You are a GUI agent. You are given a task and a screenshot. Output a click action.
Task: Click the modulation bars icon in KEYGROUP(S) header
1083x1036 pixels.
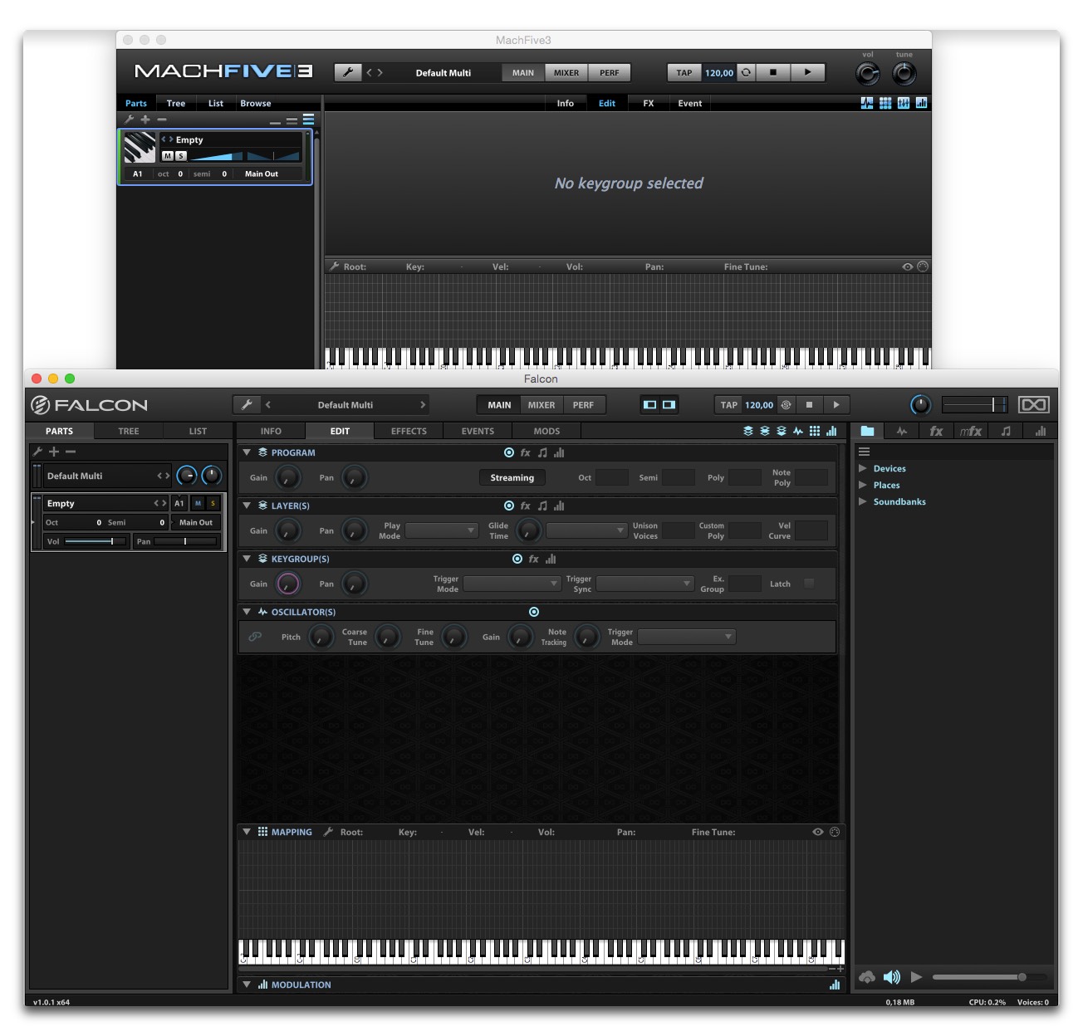551,559
